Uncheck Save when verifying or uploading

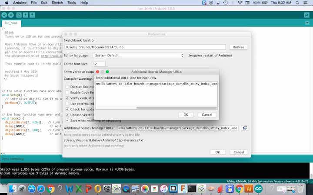pyautogui.click(x=67, y=120)
